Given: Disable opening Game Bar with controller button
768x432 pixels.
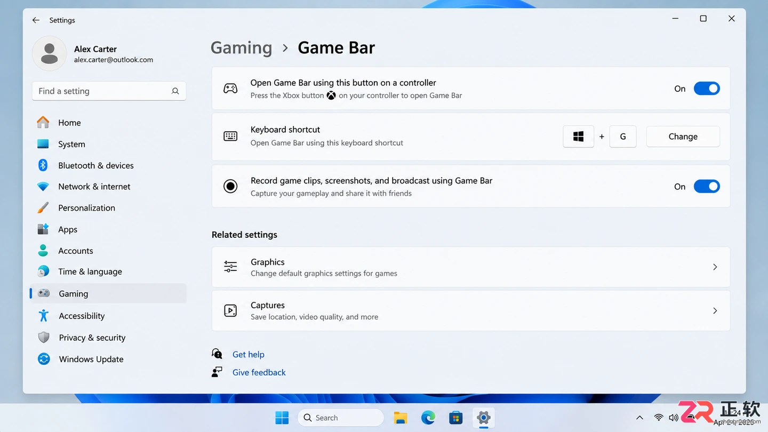Looking at the screenshot, I should coord(707,89).
